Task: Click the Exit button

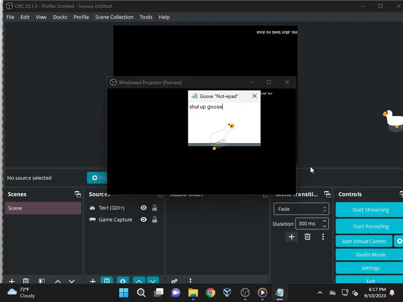Action: click(370, 280)
